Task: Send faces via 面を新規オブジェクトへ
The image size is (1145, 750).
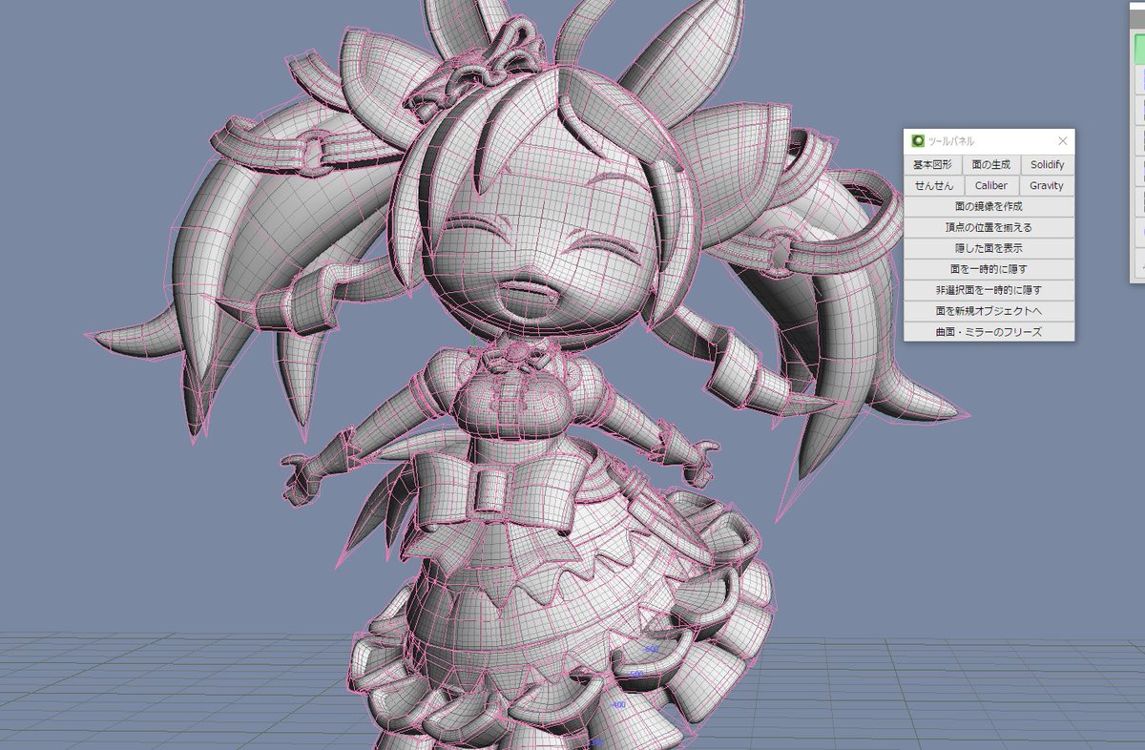Action: coord(989,311)
